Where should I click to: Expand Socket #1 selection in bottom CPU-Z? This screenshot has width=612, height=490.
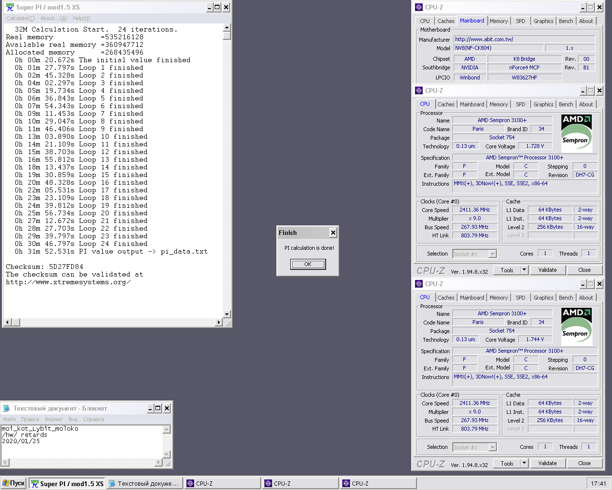pos(492,447)
